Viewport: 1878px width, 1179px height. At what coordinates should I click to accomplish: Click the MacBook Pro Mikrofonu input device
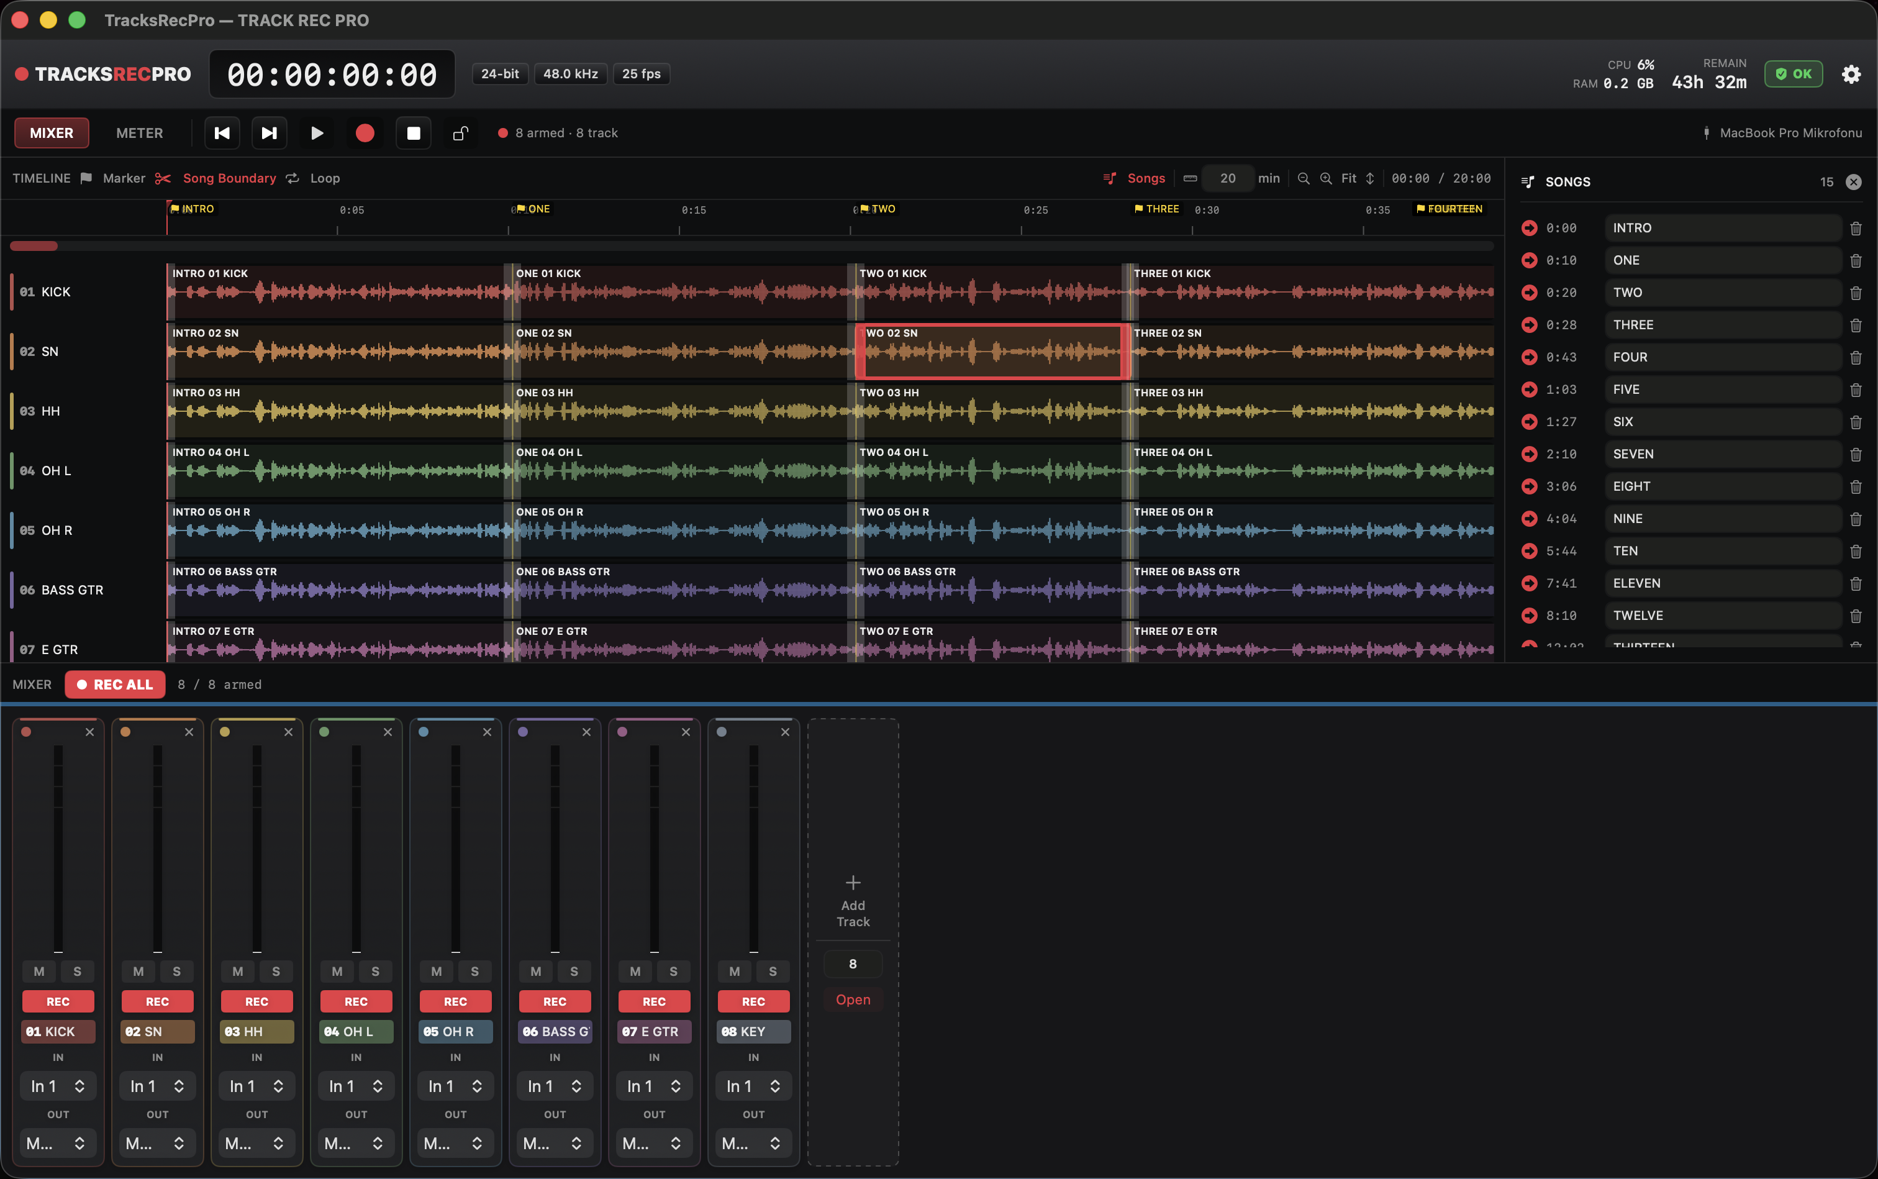[1782, 134]
